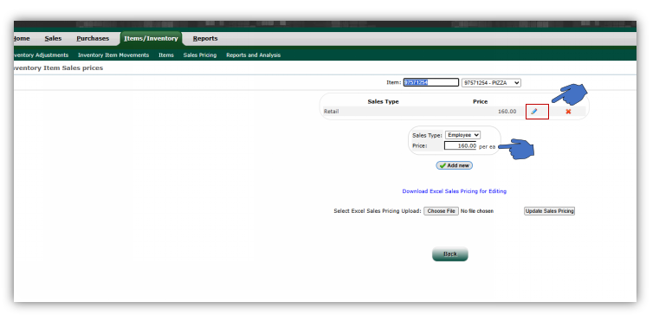The image size is (659, 315).
Task: Click Update Sales Pricing button
Action: tap(549, 211)
